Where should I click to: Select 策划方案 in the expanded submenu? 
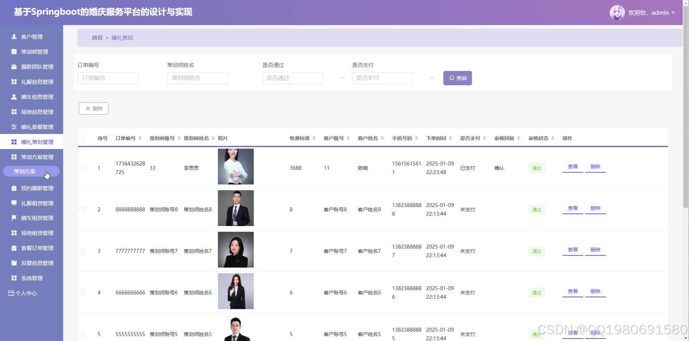[x=25, y=171]
